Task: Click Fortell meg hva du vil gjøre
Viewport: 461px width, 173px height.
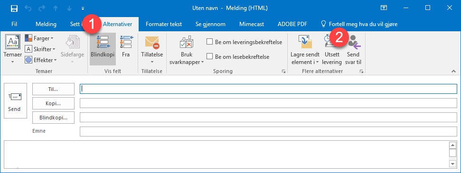Action: click(359, 24)
